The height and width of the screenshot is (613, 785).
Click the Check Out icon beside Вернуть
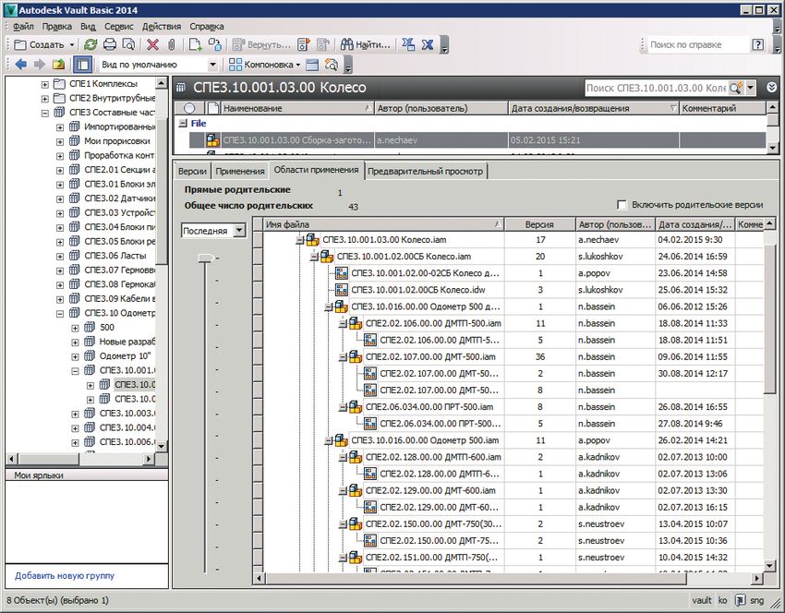point(304,44)
